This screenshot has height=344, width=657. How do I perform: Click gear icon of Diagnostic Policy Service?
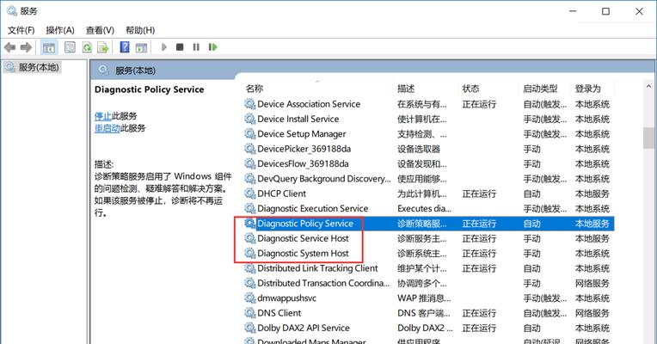click(249, 224)
